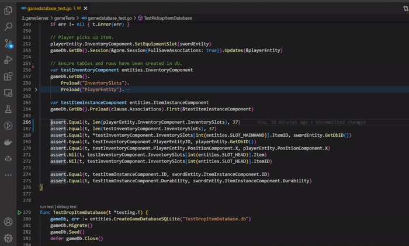Click 'PositionComponent.X' at end of line 270
This screenshot has width=409, height=246.
(x=302, y=148)
